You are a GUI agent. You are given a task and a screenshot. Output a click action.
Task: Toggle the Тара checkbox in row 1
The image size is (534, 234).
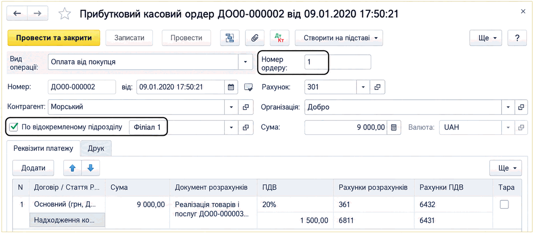[x=503, y=204]
